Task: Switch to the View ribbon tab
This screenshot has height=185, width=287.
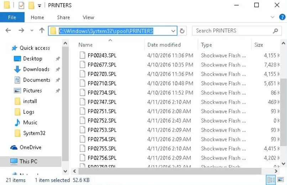Action: [x=88, y=17]
